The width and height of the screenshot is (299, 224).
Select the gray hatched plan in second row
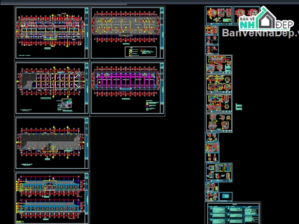[52, 88]
